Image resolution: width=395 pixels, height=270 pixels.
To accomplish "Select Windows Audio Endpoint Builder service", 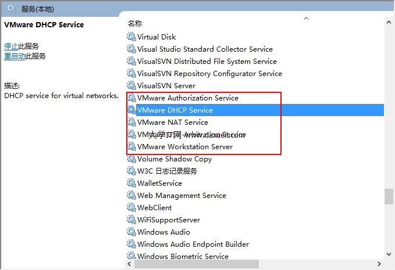I will [x=193, y=244].
